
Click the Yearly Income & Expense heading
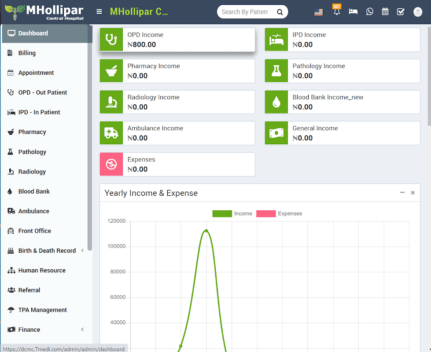151,193
